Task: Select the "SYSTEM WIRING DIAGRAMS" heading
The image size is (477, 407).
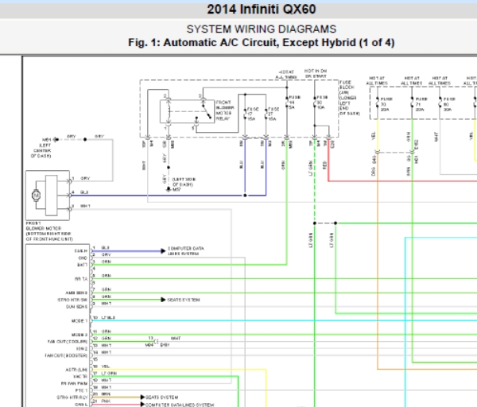Action: [262, 29]
